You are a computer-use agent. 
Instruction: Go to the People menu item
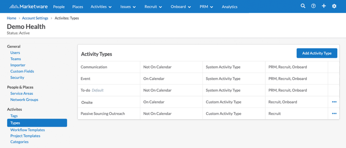pyautogui.click(x=59, y=7)
